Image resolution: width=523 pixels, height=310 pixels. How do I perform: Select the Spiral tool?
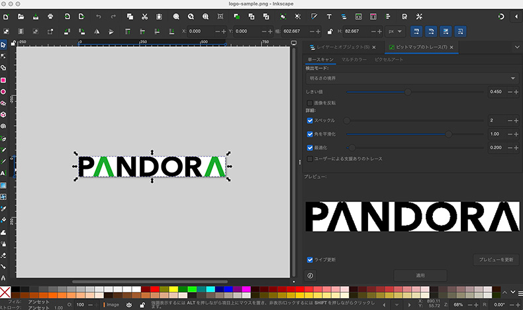tap(3, 126)
